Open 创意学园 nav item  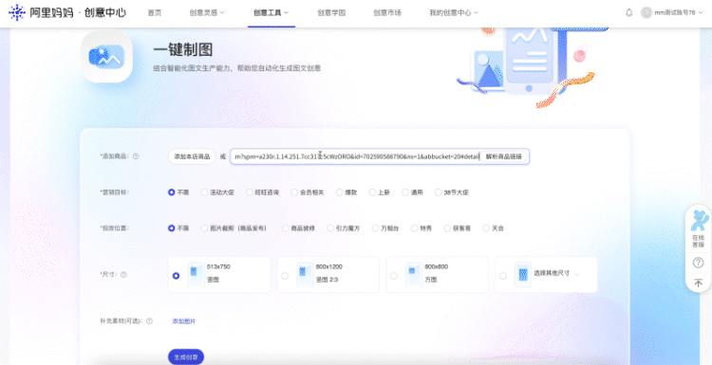[x=331, y=12]
